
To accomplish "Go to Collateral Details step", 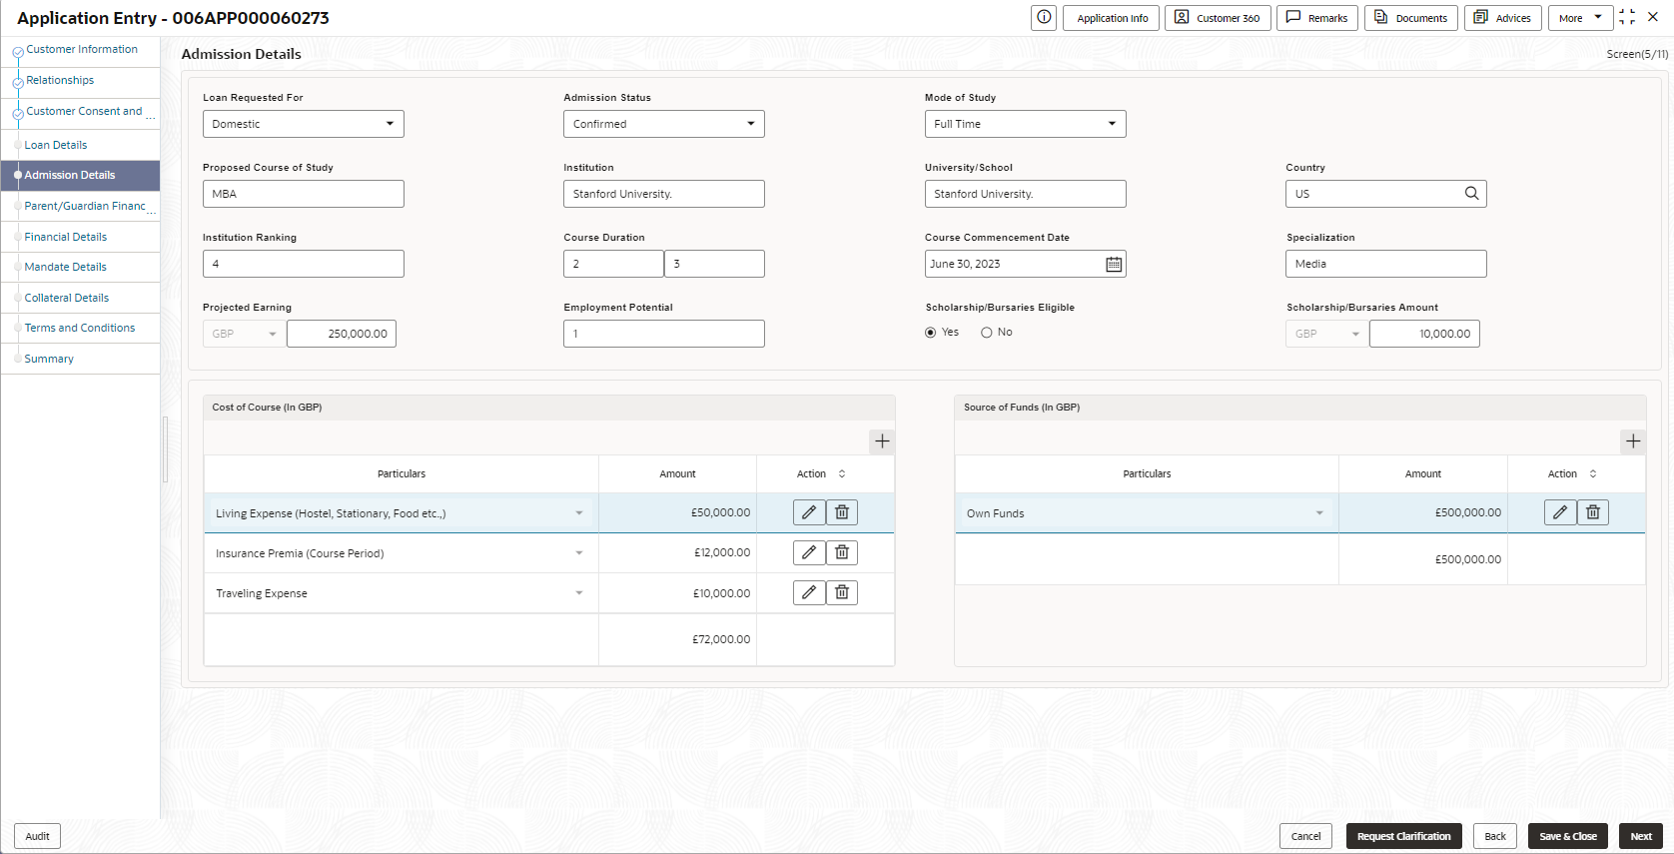I will click(x=67, y=298).
